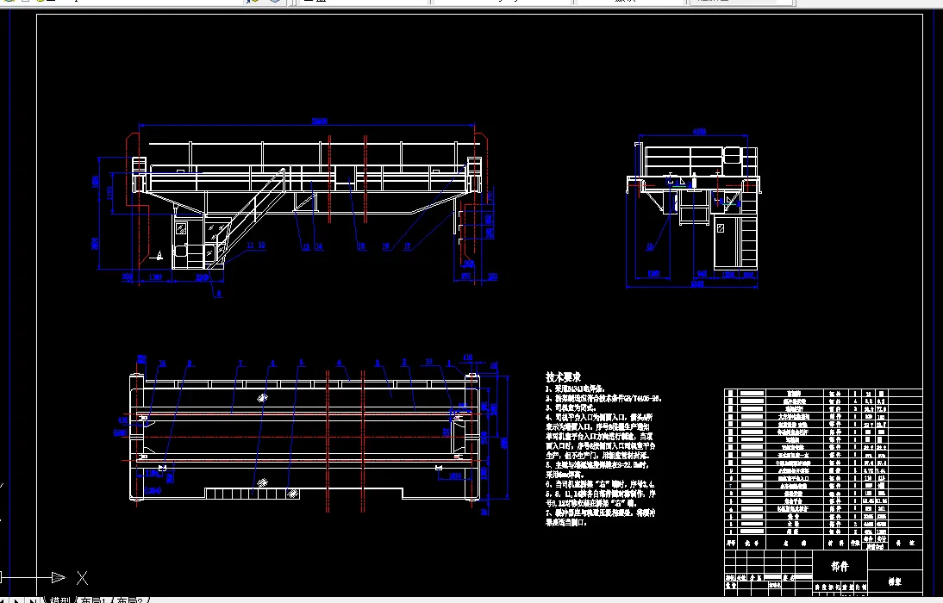
Task: Click the UCS X-axis label in the corner
Action: pos(83,578)
